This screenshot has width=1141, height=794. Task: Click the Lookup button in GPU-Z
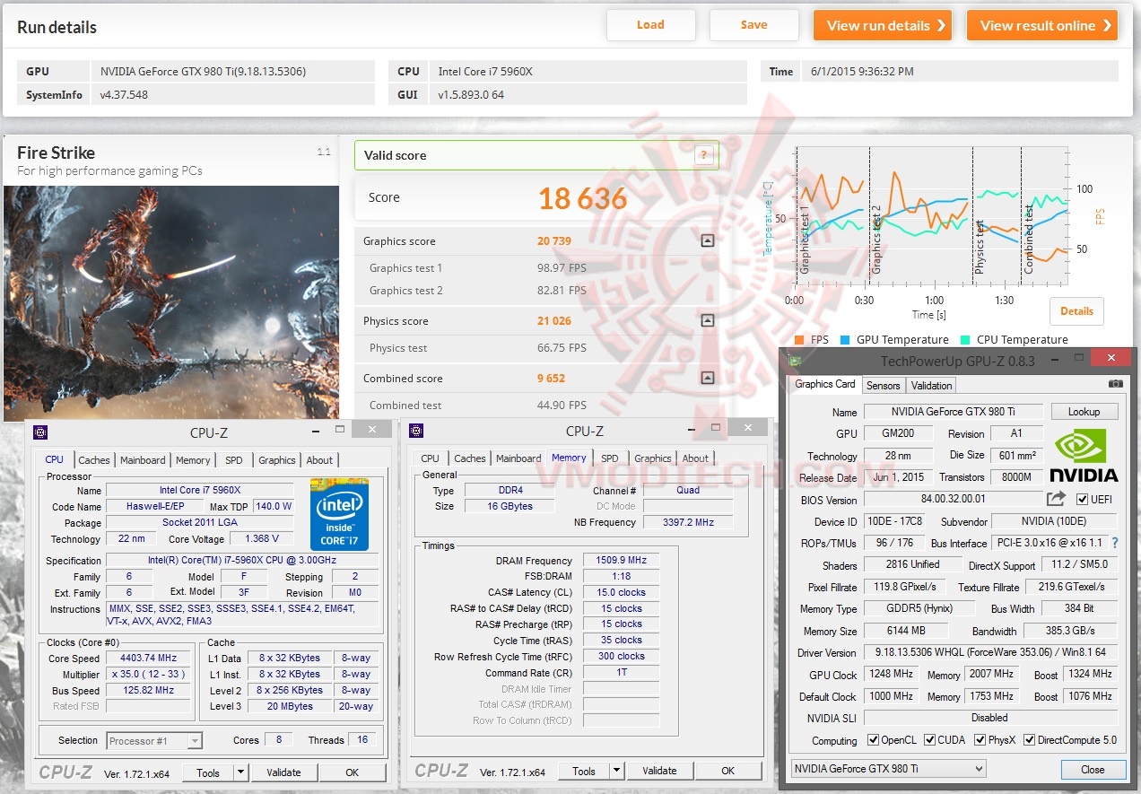(1084, 412)
